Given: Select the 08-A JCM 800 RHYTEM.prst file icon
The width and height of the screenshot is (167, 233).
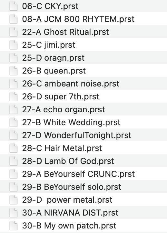Looking at the screenshot, I should tap(14, 19).
